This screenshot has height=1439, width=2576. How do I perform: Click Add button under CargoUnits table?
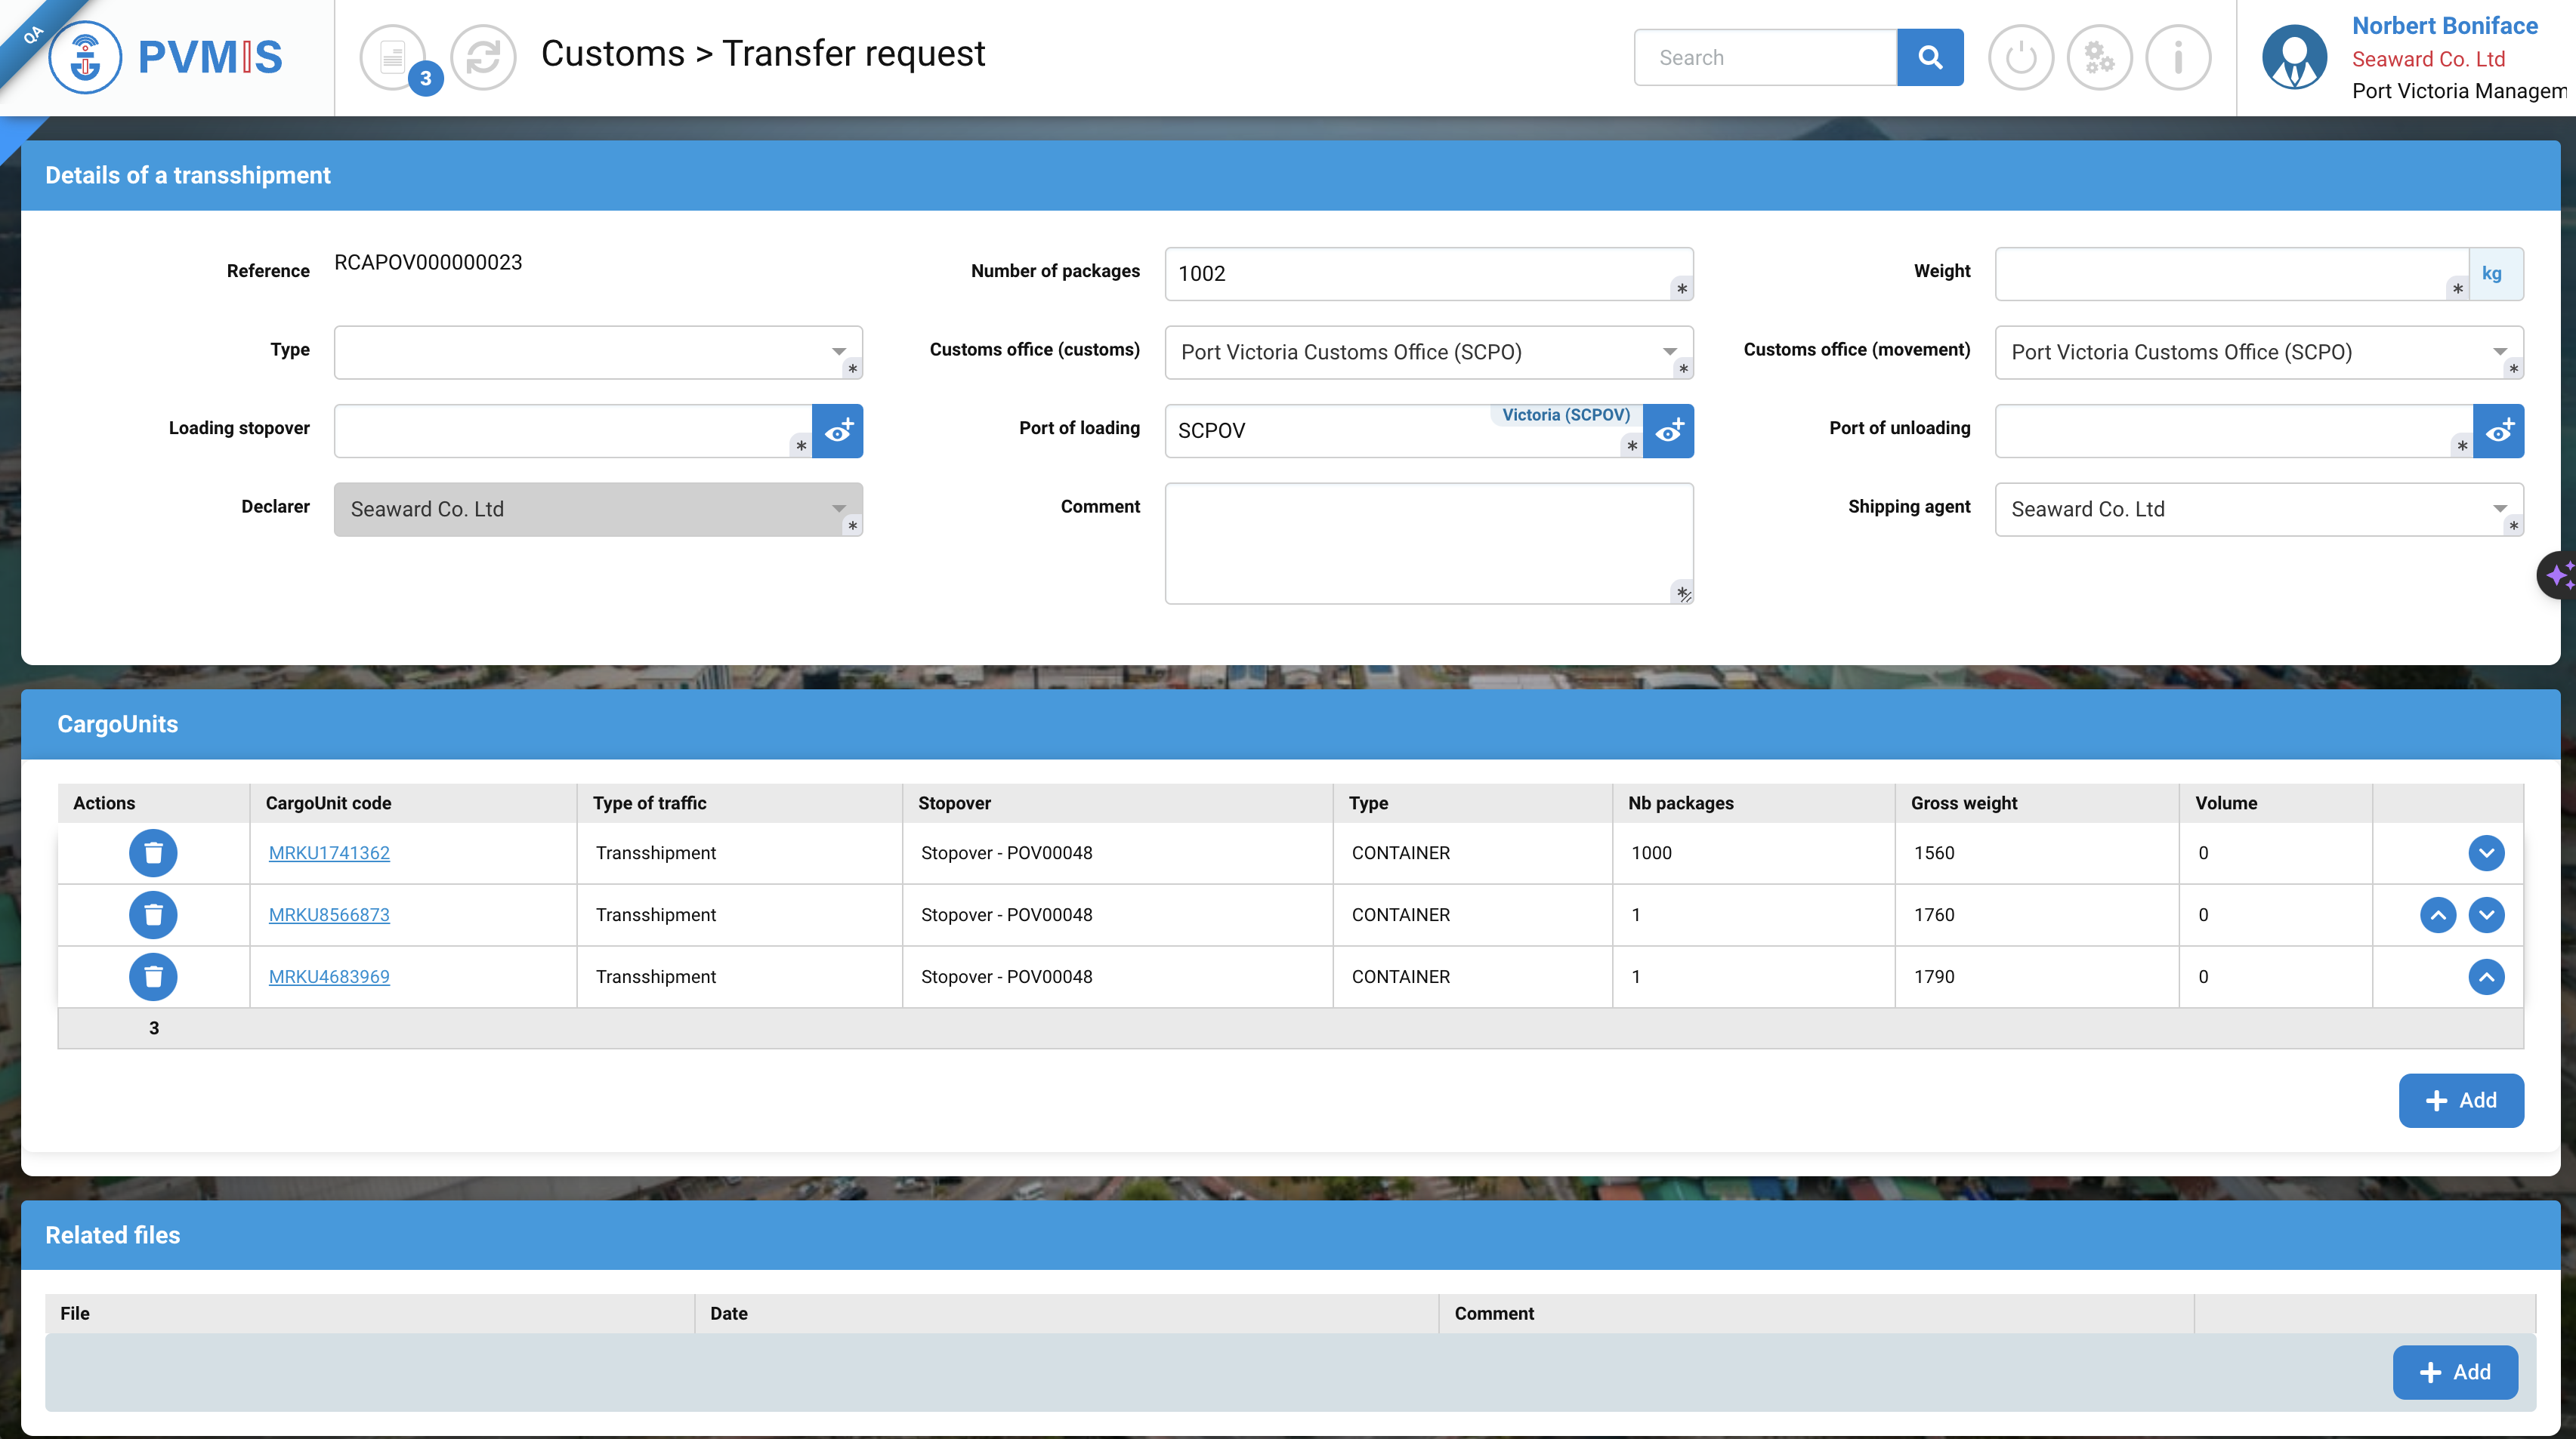click(x=2460, y=1100)
